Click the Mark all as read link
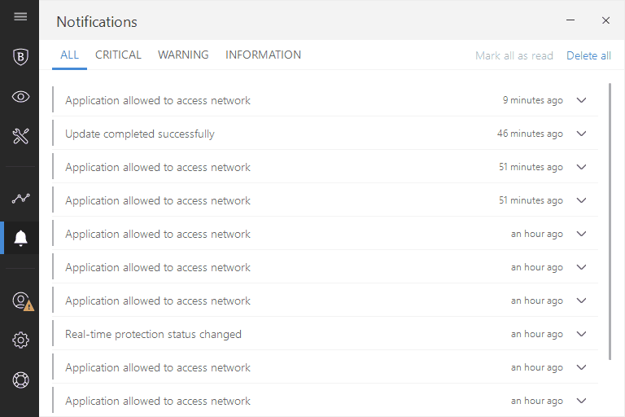The width and height of the screenshot is (625, 417). pos(514,55)
